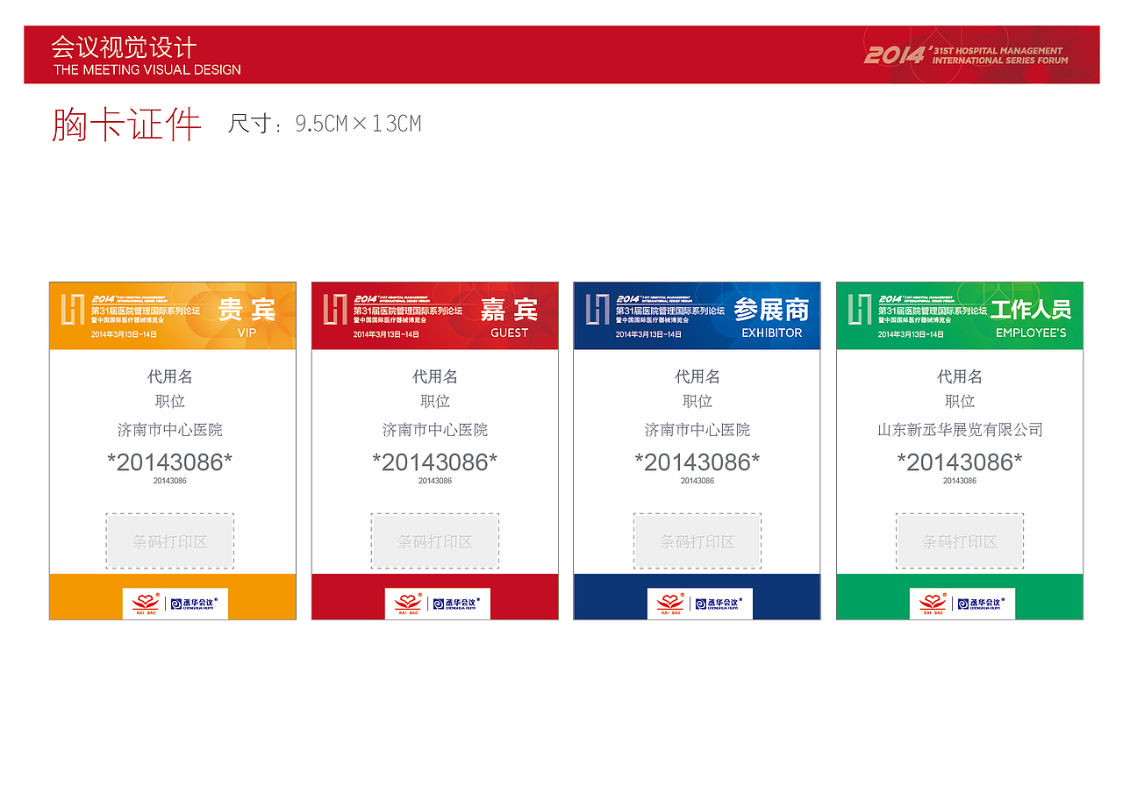
Task: Click the KAI BAO logo on the orange card footer
Action: (x=145, y=604)
